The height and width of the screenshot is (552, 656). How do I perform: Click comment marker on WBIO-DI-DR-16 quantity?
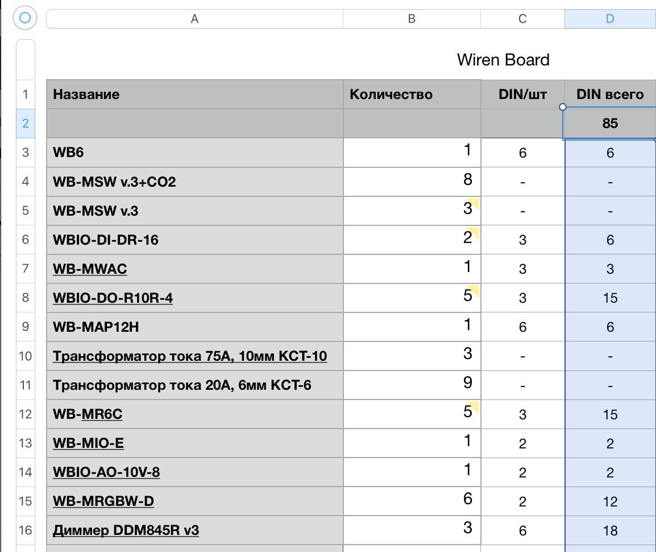point(474,232)
